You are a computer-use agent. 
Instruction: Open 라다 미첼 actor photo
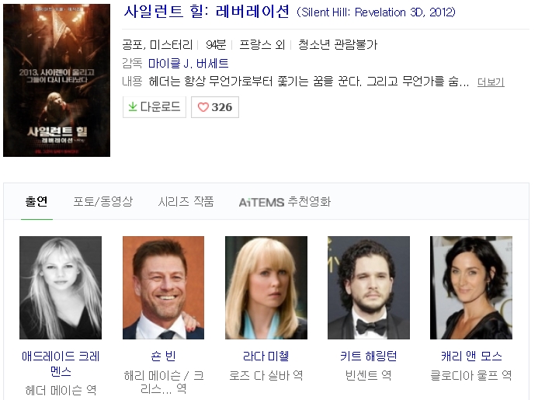266,287
